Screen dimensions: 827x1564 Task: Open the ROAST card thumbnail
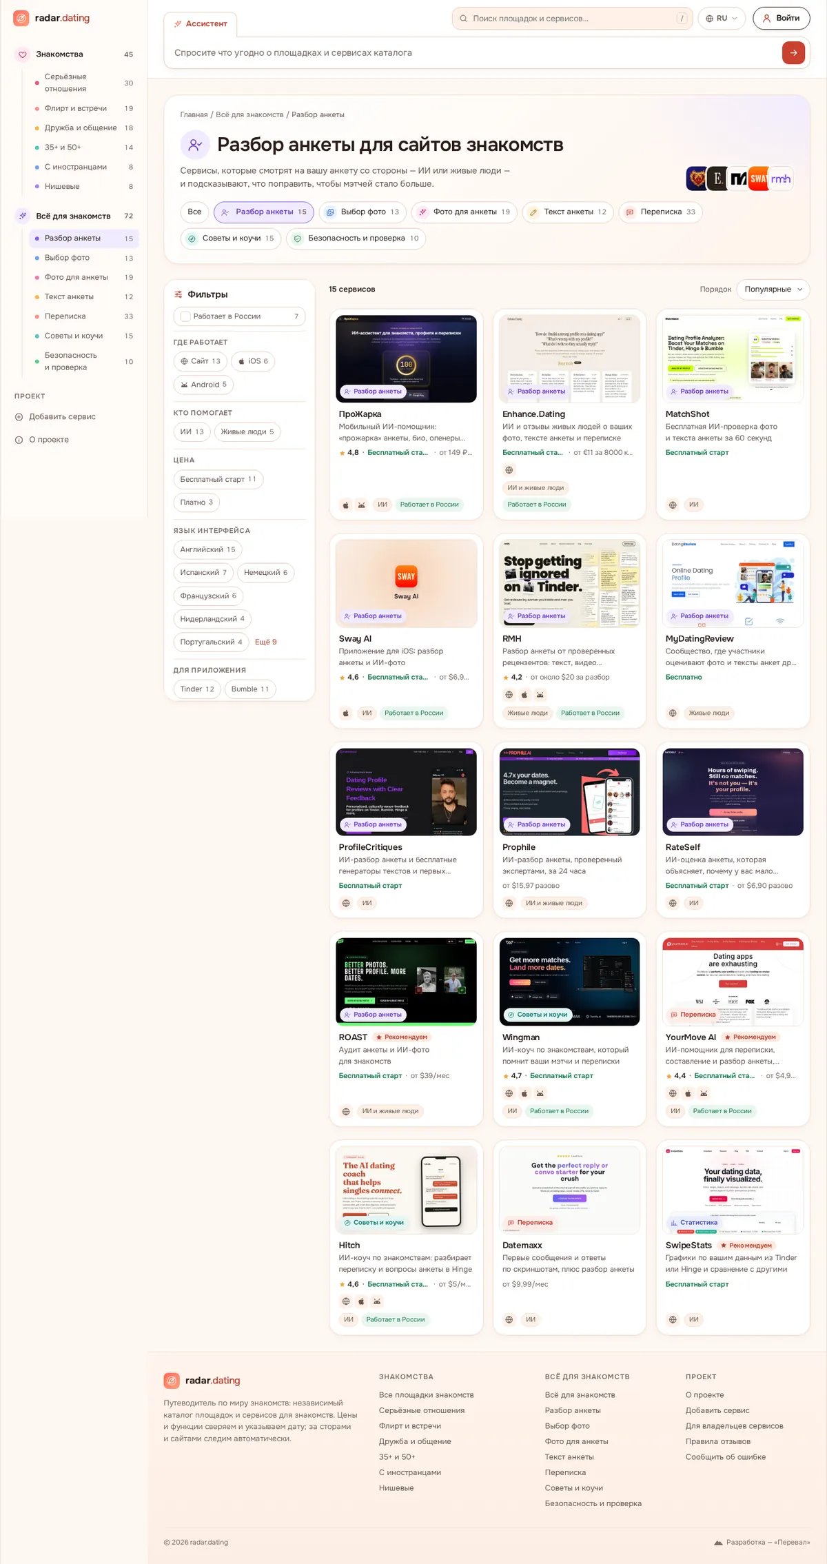tap(407, 982)
